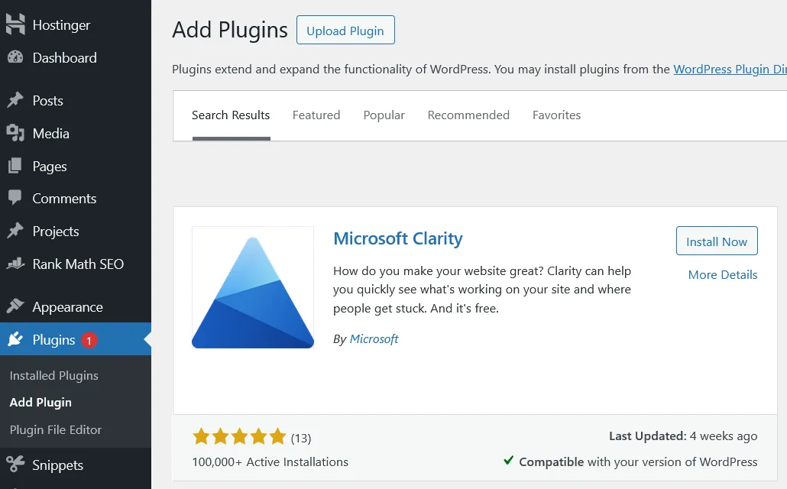The image size is (787, 489).
Task: Click the Plugins plug icon
Action: 15,338
